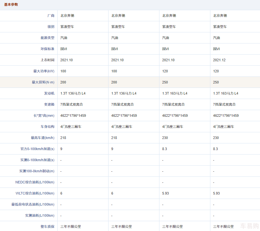
Task: Click 1.3T 163马力 L4 in third column
Action: pos(175,93)
